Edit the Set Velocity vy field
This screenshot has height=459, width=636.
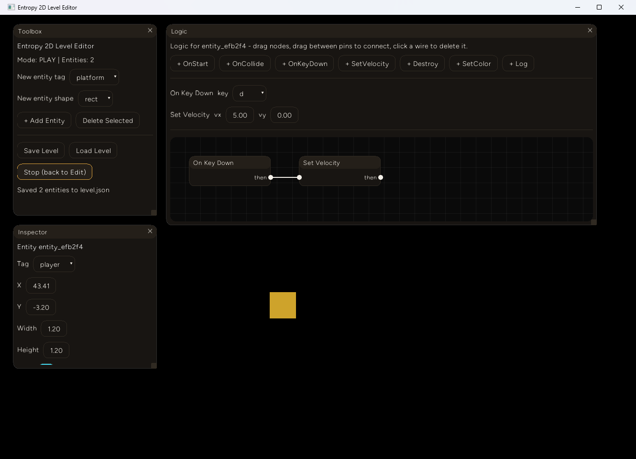pyautogui.click(x=285, y=115)
